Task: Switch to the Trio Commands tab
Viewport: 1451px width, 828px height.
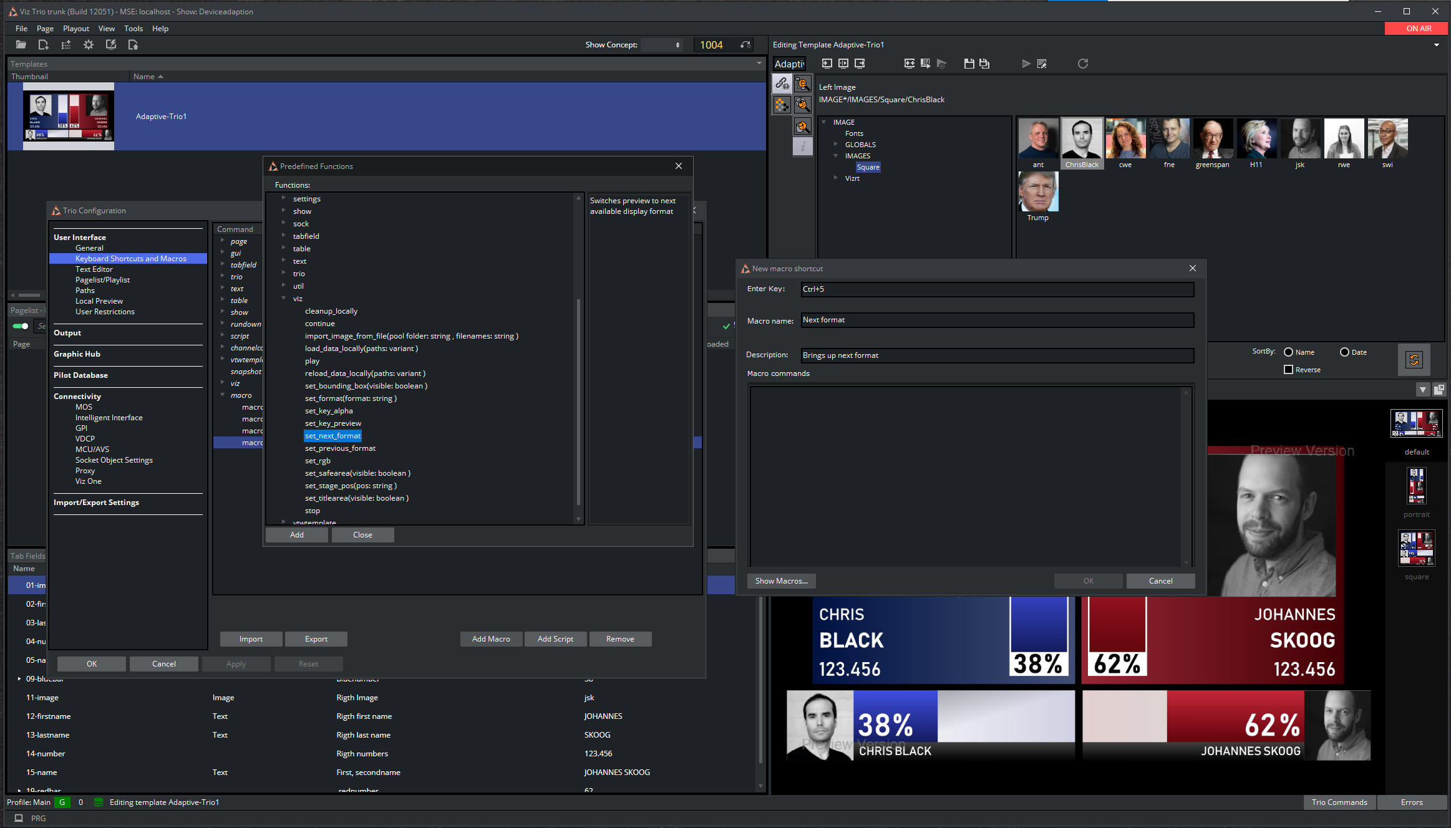Action: (1339, 802)
